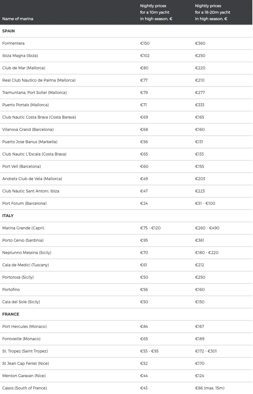The image size is (253, 394).
Task: Click Ibiza Magna (Ibiza) marina name
Action: pyautogui.click(x=20, y=56)
